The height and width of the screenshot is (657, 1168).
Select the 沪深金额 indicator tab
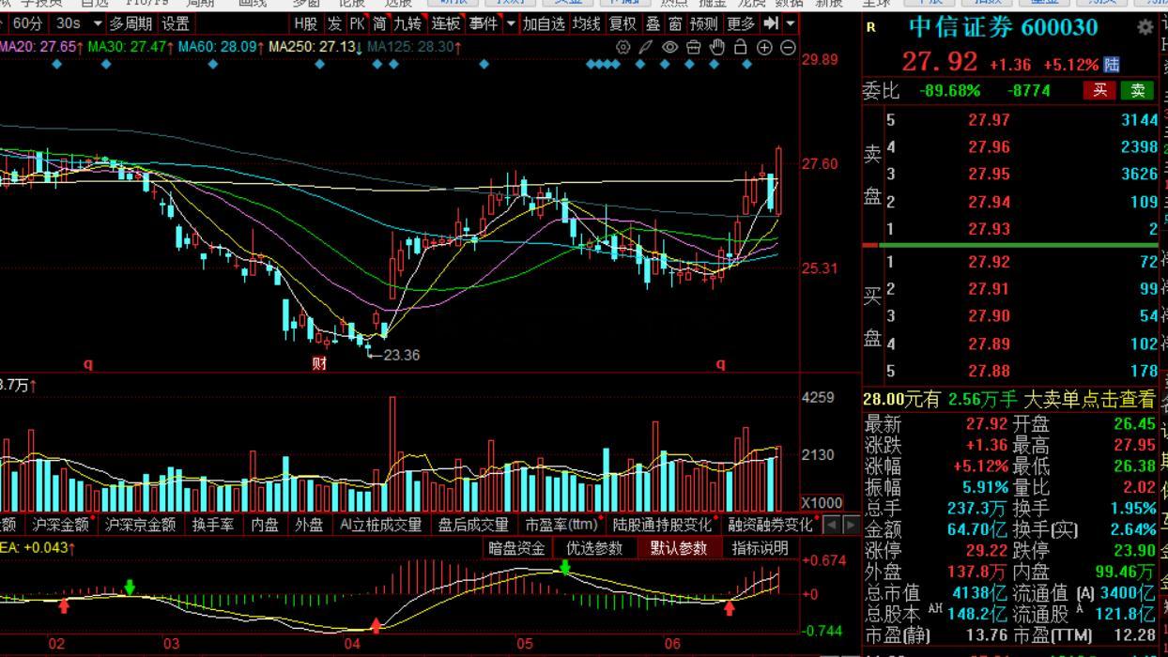click(61, 525)
